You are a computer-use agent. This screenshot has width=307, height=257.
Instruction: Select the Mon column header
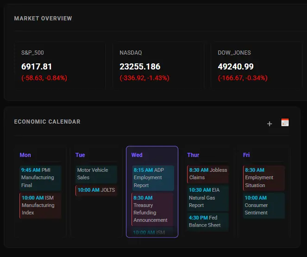click(25, 155)
